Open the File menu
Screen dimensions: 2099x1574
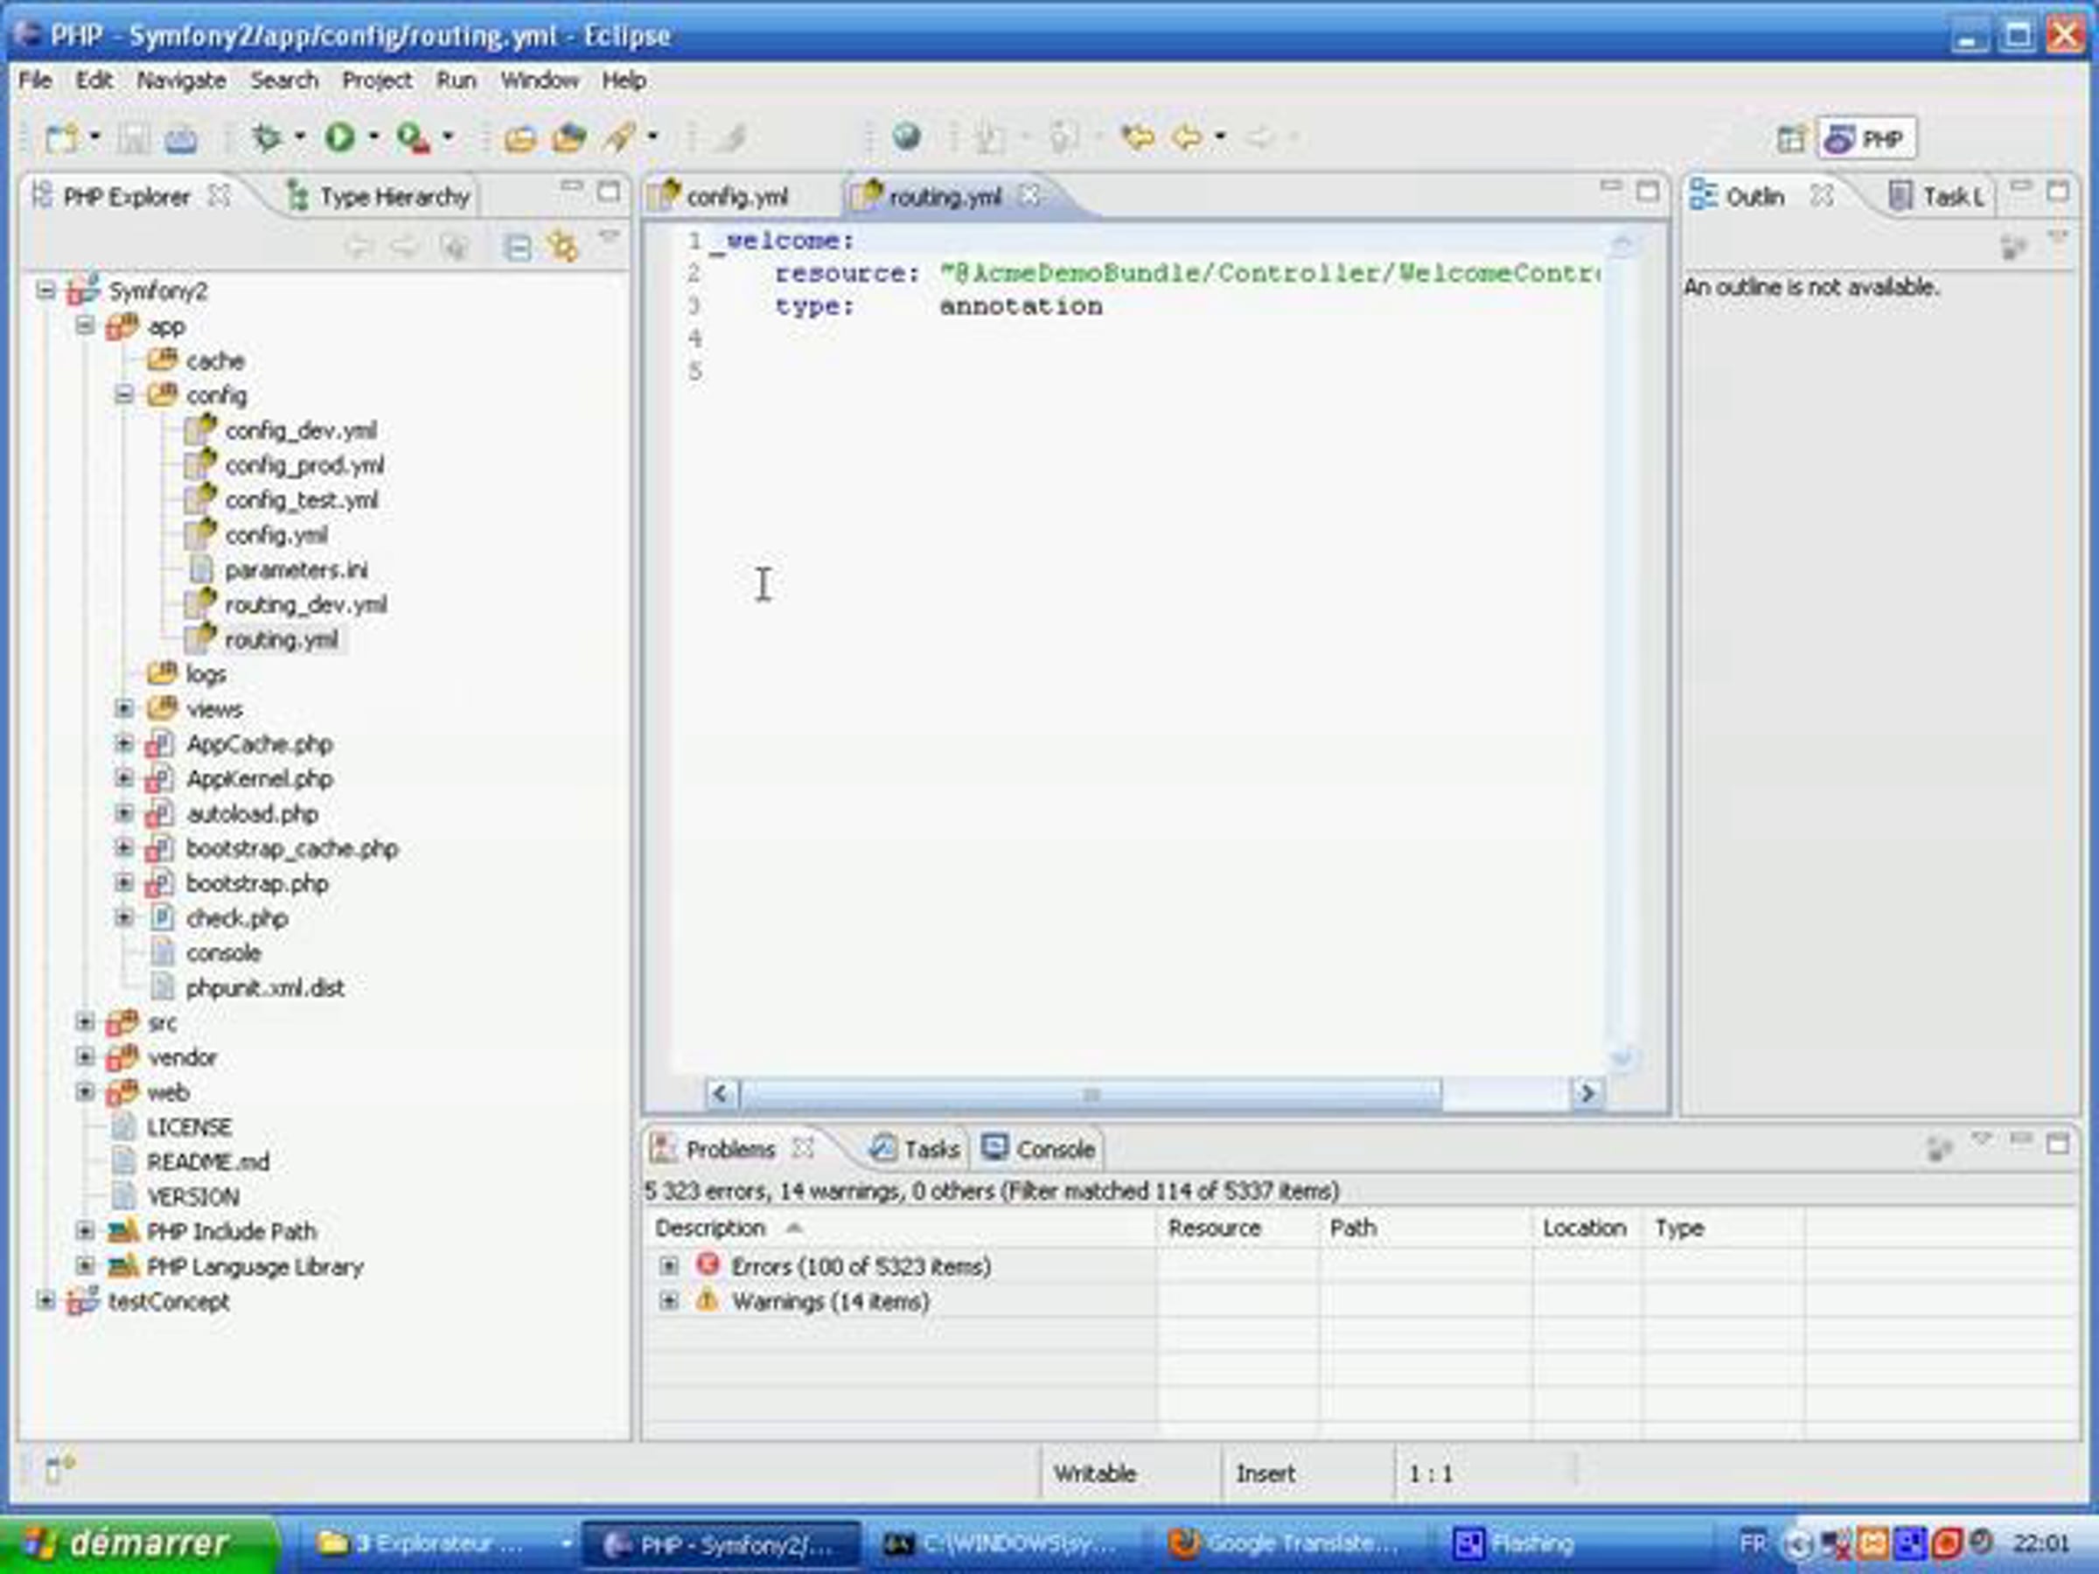pos(35,80)
